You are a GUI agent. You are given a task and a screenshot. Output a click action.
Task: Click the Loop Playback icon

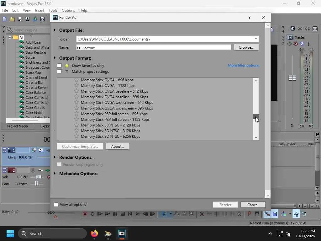tap(92, 214)
